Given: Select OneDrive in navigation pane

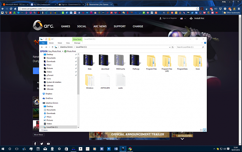Looking at the screenshot, I should [x=49, y=98].
